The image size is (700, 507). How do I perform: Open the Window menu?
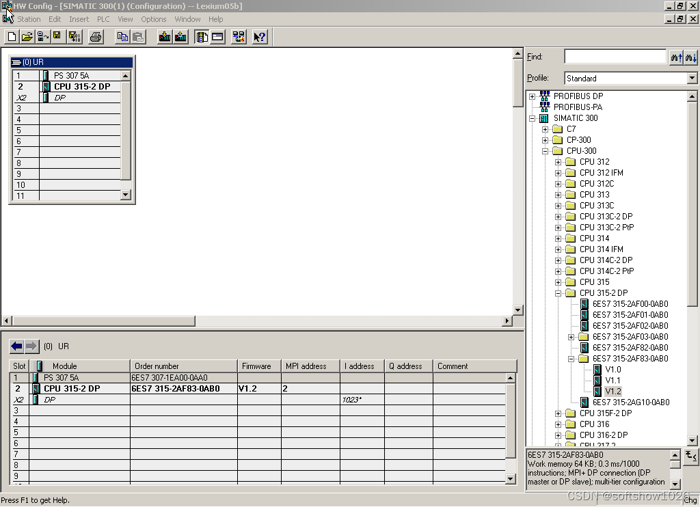coord(187,19)
